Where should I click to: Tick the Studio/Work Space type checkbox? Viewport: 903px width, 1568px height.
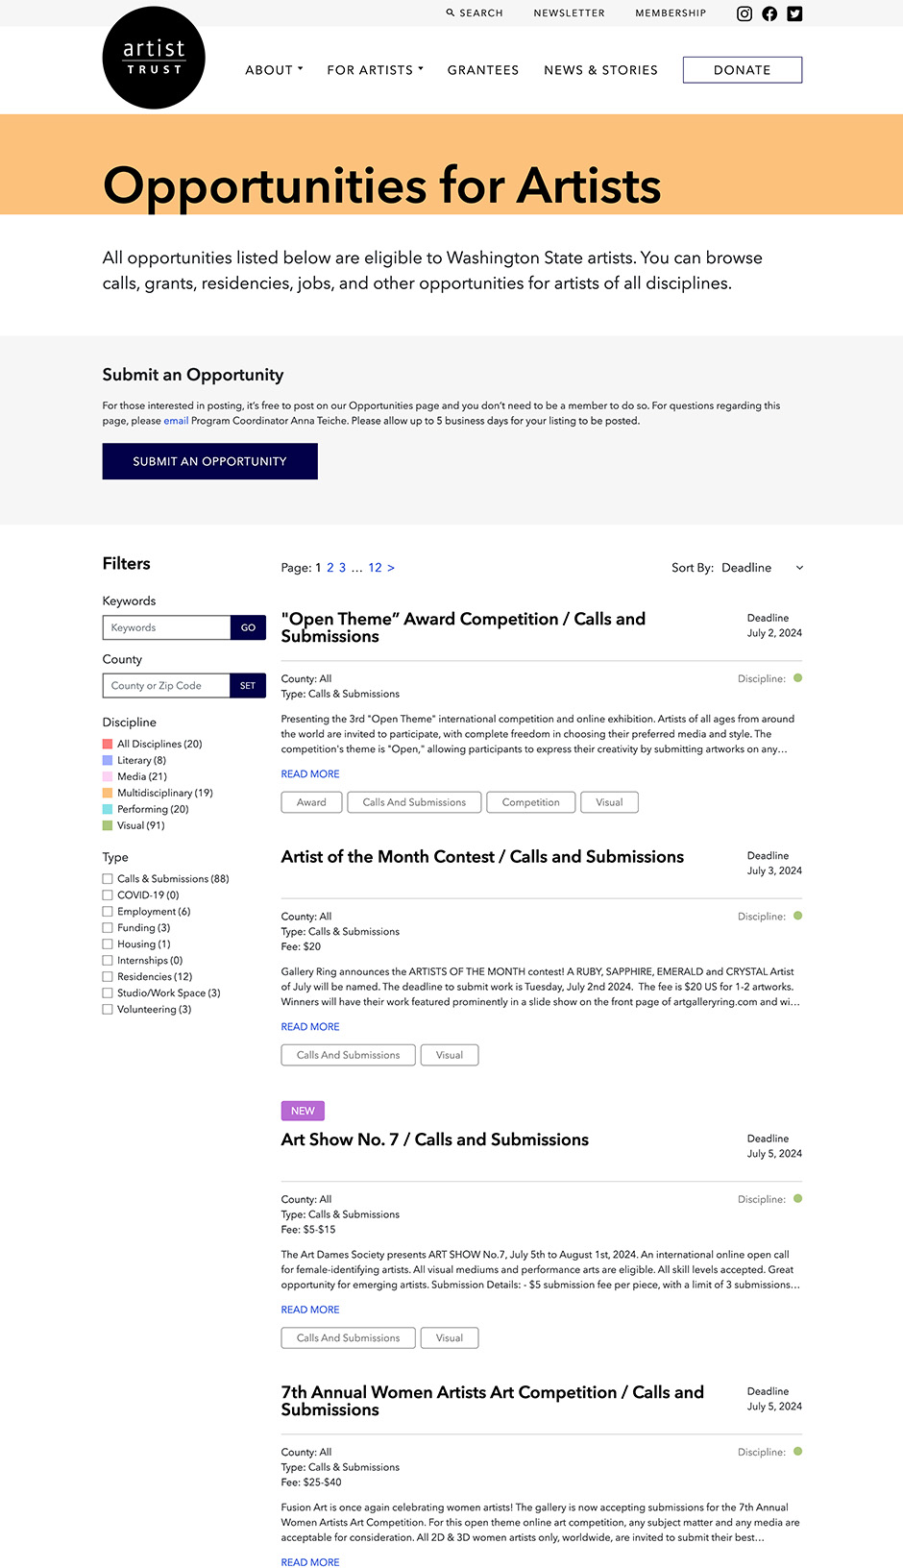point(108,993)
